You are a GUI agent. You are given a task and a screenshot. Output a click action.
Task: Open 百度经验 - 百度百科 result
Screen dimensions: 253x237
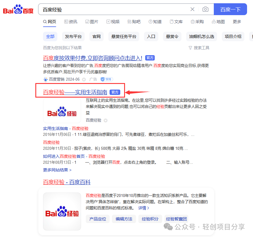coord(67,182)
